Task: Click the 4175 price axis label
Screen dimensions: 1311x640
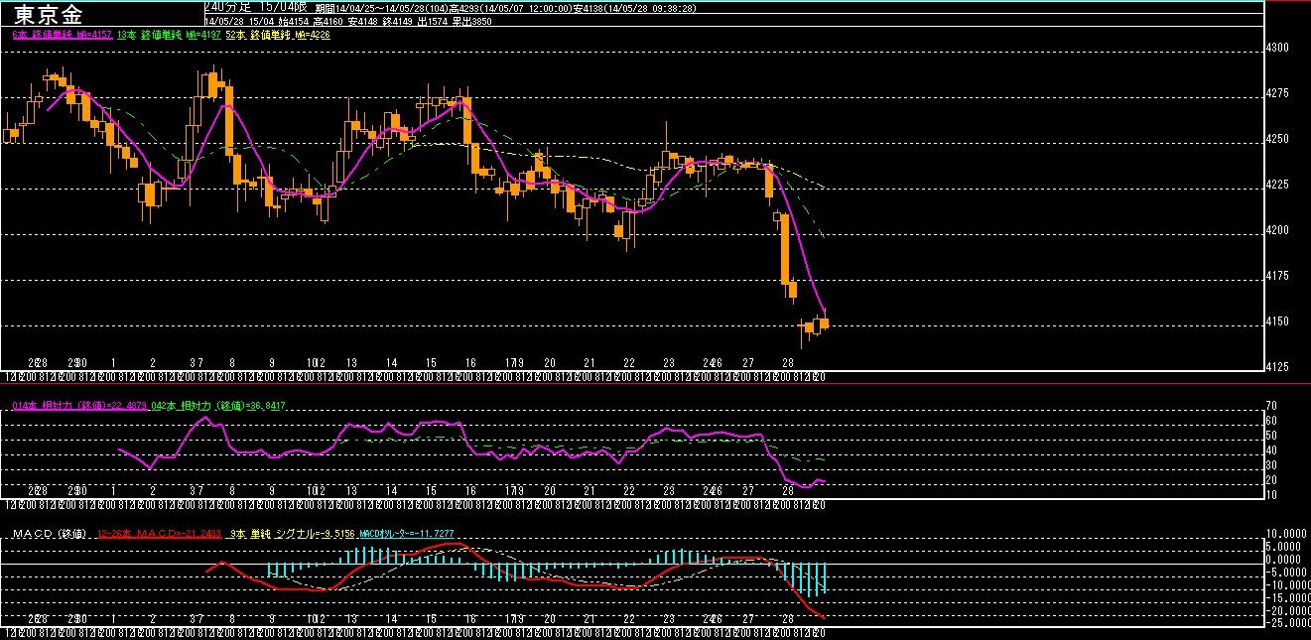Action: [1279, 276]
